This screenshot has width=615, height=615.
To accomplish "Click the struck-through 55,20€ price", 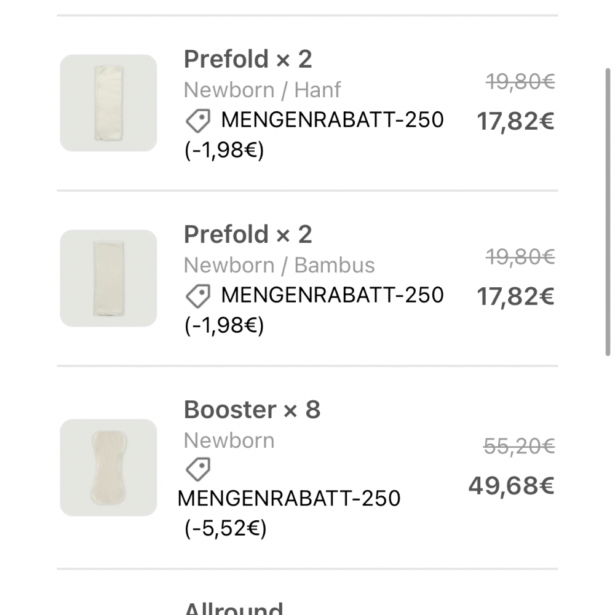I will [x=519, y=447].
